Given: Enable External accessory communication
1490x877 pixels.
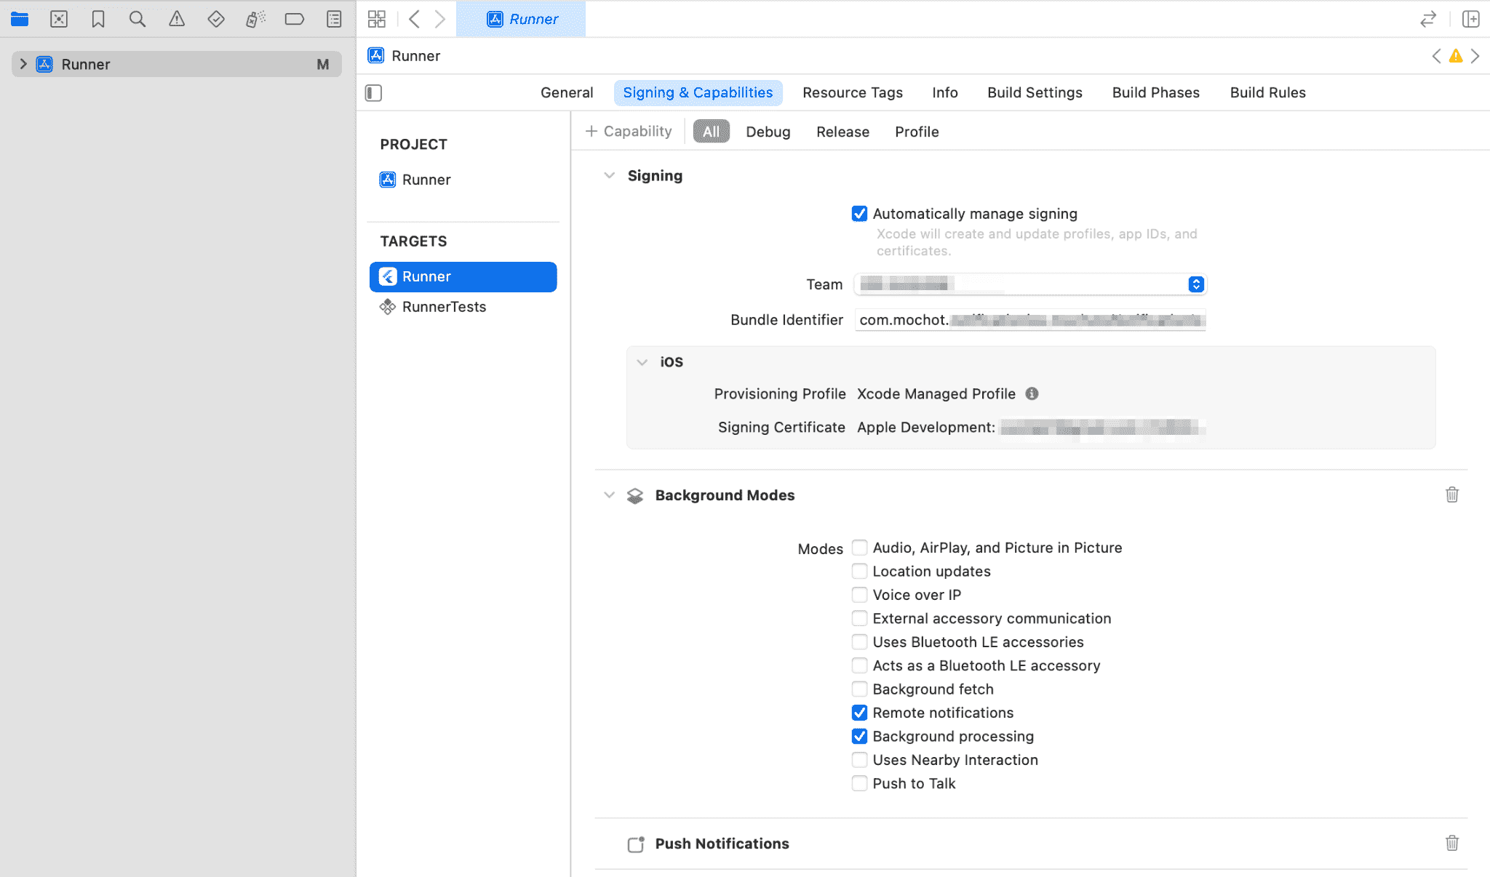Looking at the screenshot, I should 859,618.
